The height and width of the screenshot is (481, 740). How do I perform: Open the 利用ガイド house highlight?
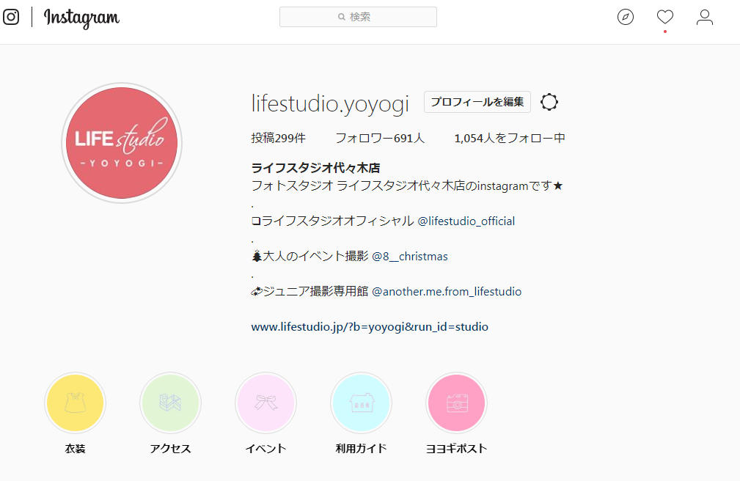coord(361,403)
